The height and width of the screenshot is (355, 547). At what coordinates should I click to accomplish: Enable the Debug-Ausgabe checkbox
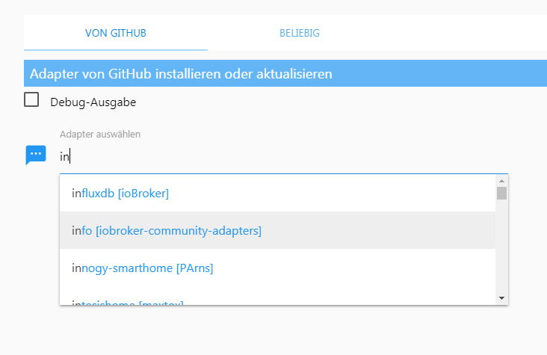pos(31,100)
